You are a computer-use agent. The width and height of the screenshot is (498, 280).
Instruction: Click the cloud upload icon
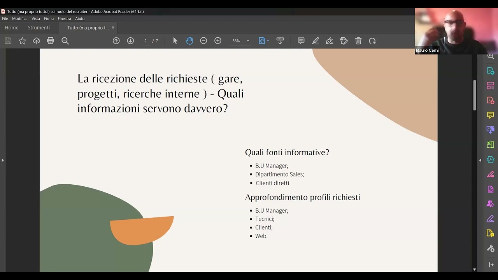37,41
